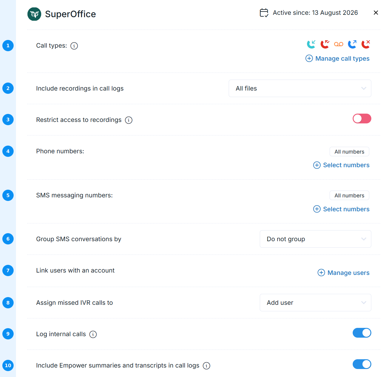Click the failed outgoing call icon

tap(366, 44)
